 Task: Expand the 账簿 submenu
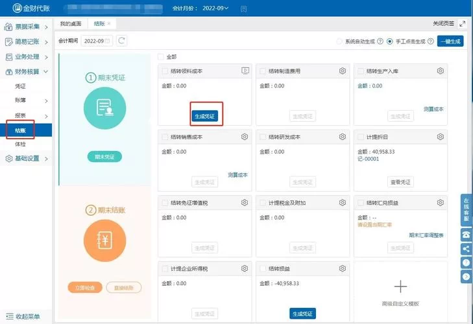[x=26, y=100]
